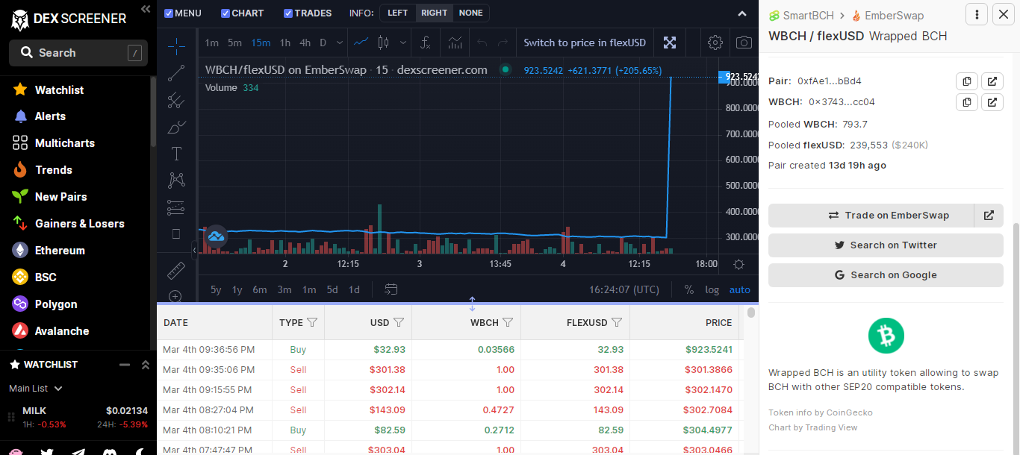Undo the last chart action
The image size is (1020, 455).
(x=482, y=43)
